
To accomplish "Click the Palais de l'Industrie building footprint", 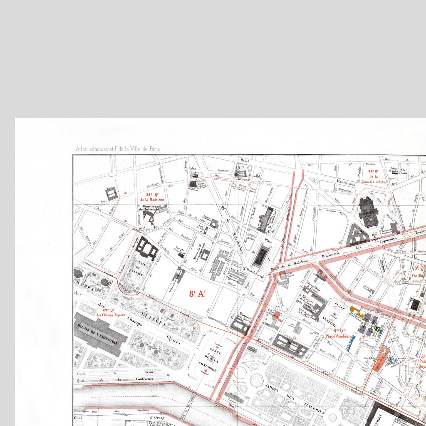I will click(100, 334).
